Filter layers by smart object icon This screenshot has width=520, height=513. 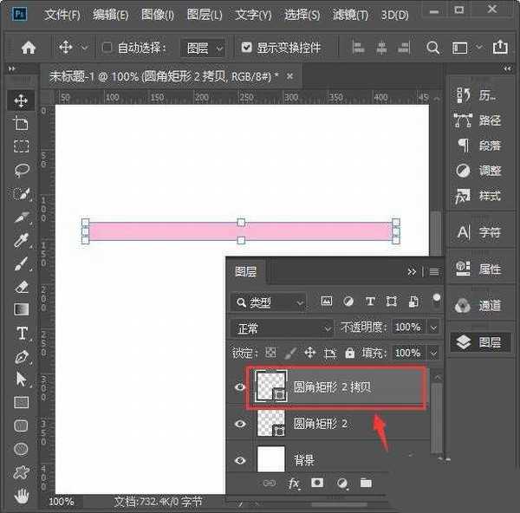click(x=413, y=302)
